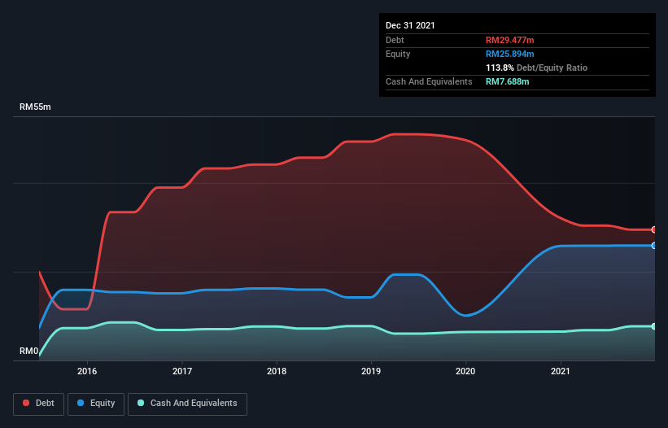Click the RM29.477m debt value
Image resolution: width=668 pixels, height=428 pixels.
coord(509,40)
